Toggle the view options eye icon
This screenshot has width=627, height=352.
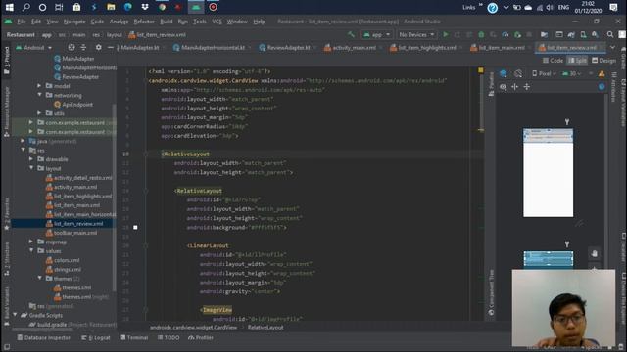pyautogui.click(x=503, y=87)
